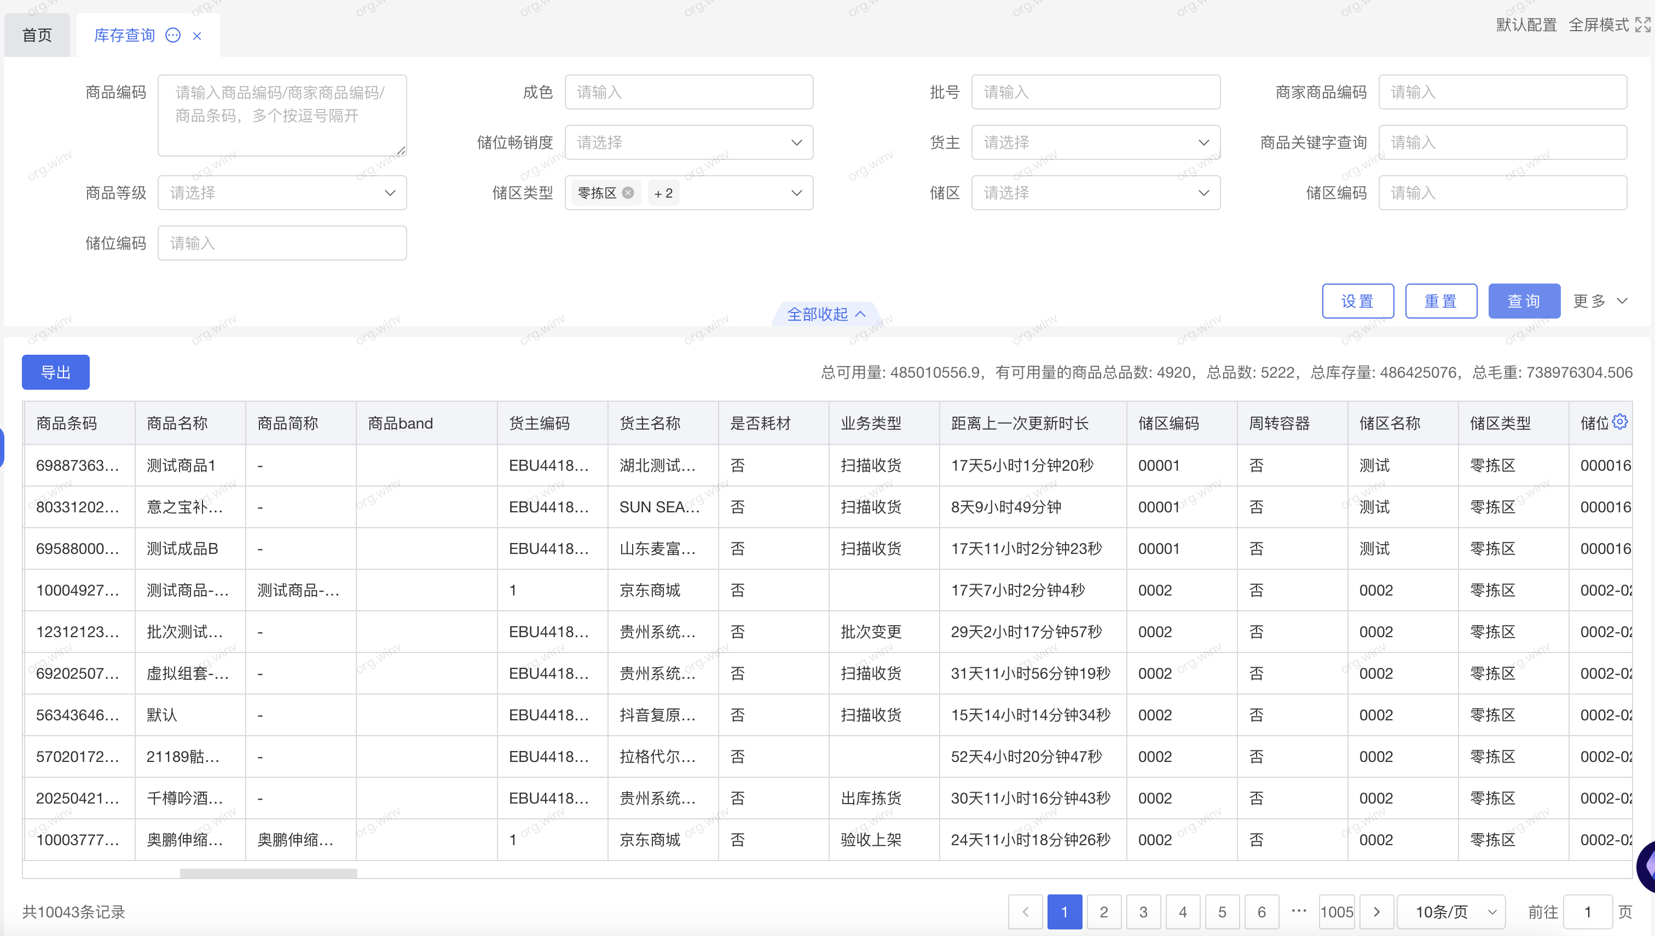Screen dimensions: 1655x936
Task: Close the 库存查询 tab
Action: (x=198, y=36)
